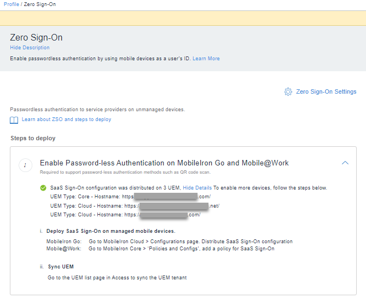Go to Profile in the breadcrumb

tap(11, 4)
